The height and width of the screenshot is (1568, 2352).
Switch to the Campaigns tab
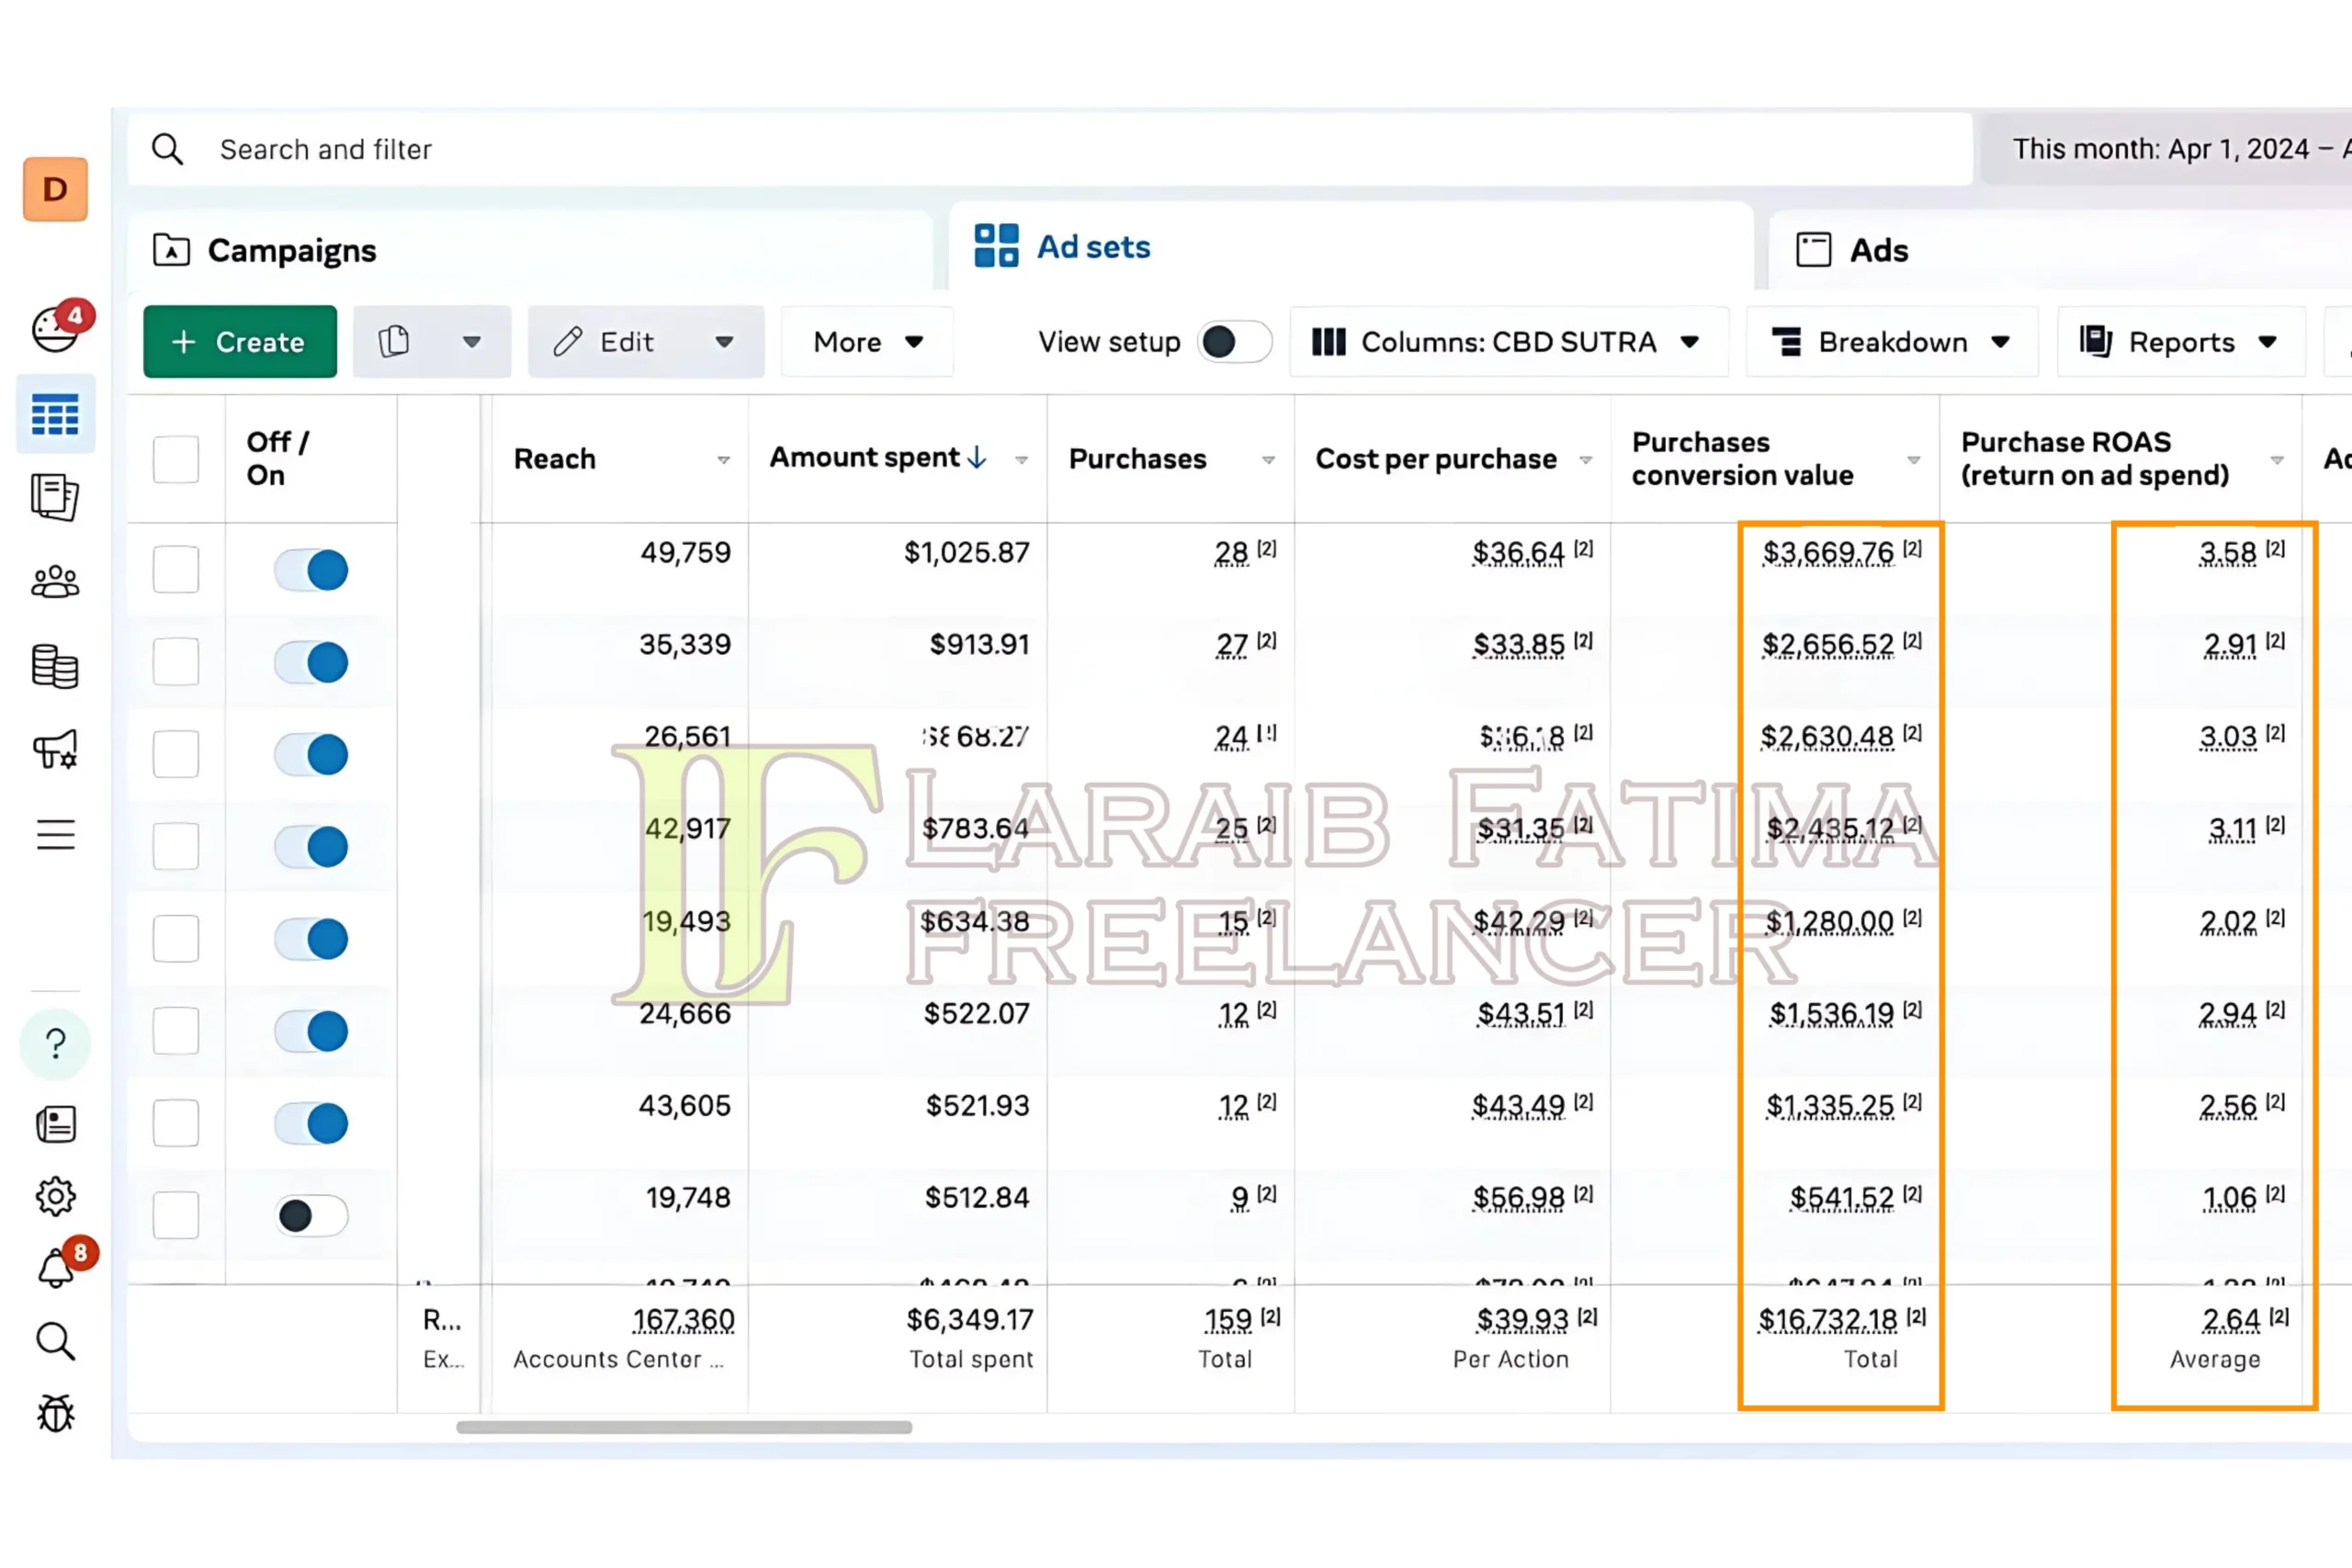[290, 250]
